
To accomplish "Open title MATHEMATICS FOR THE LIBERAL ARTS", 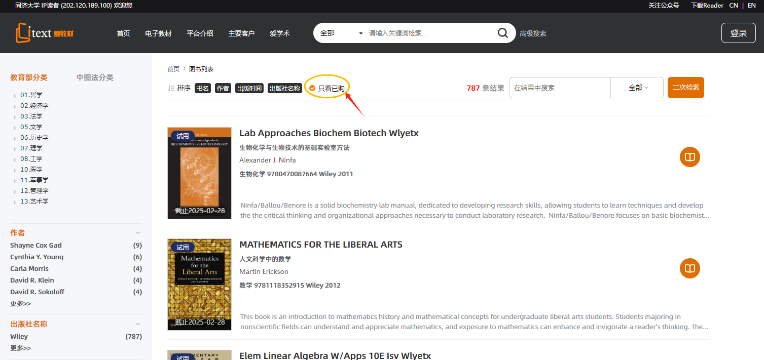I will click(321, 245).
